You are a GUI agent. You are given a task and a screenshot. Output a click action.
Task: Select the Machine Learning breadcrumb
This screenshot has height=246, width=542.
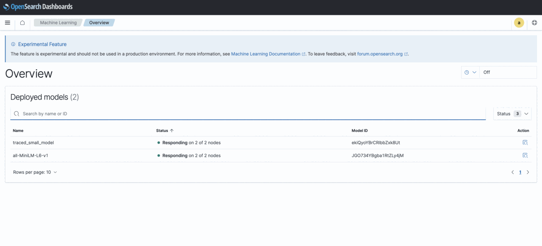point(58,23)
